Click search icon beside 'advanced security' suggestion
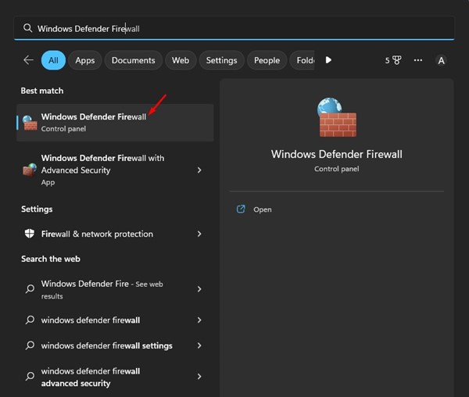Viewport: 469px width, 397px height. pyautogui.click(x=30, y=376)
